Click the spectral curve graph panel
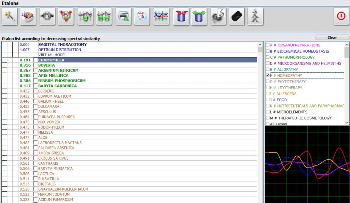This screenshot has width=350, height=203. [x=307, y=164]
